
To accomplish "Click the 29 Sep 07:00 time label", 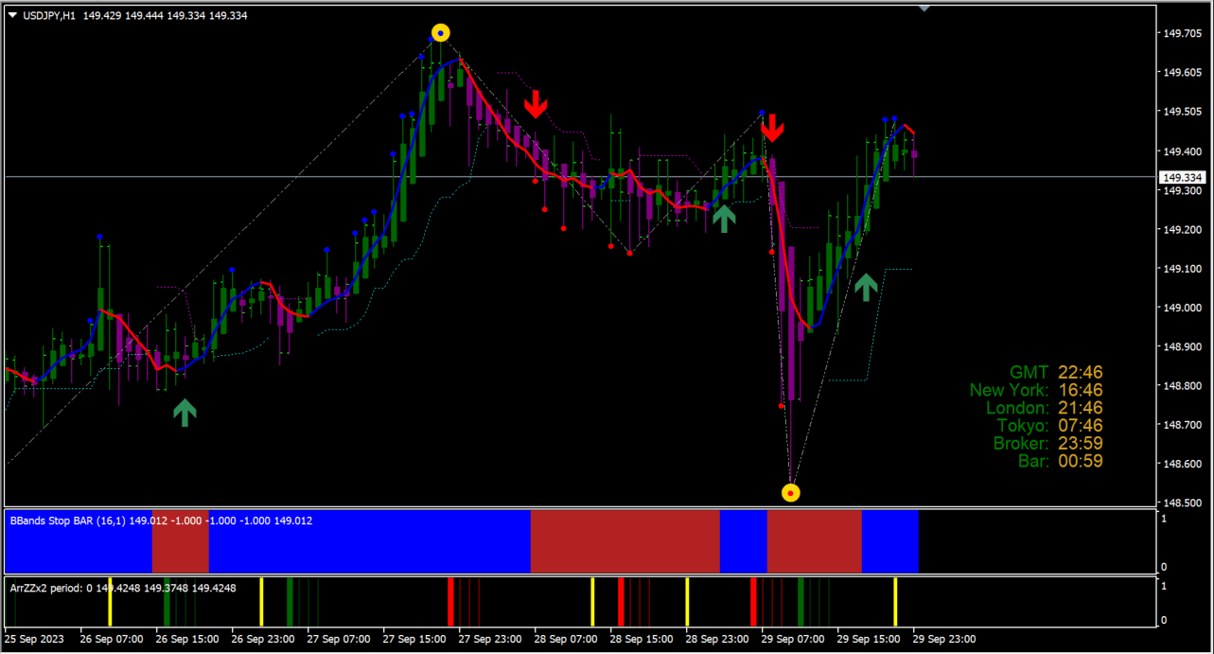I will point(793,640).
